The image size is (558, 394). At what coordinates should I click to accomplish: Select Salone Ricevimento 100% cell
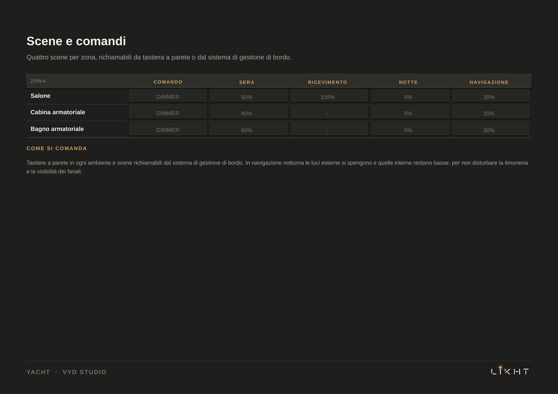(x=330, y=96)
